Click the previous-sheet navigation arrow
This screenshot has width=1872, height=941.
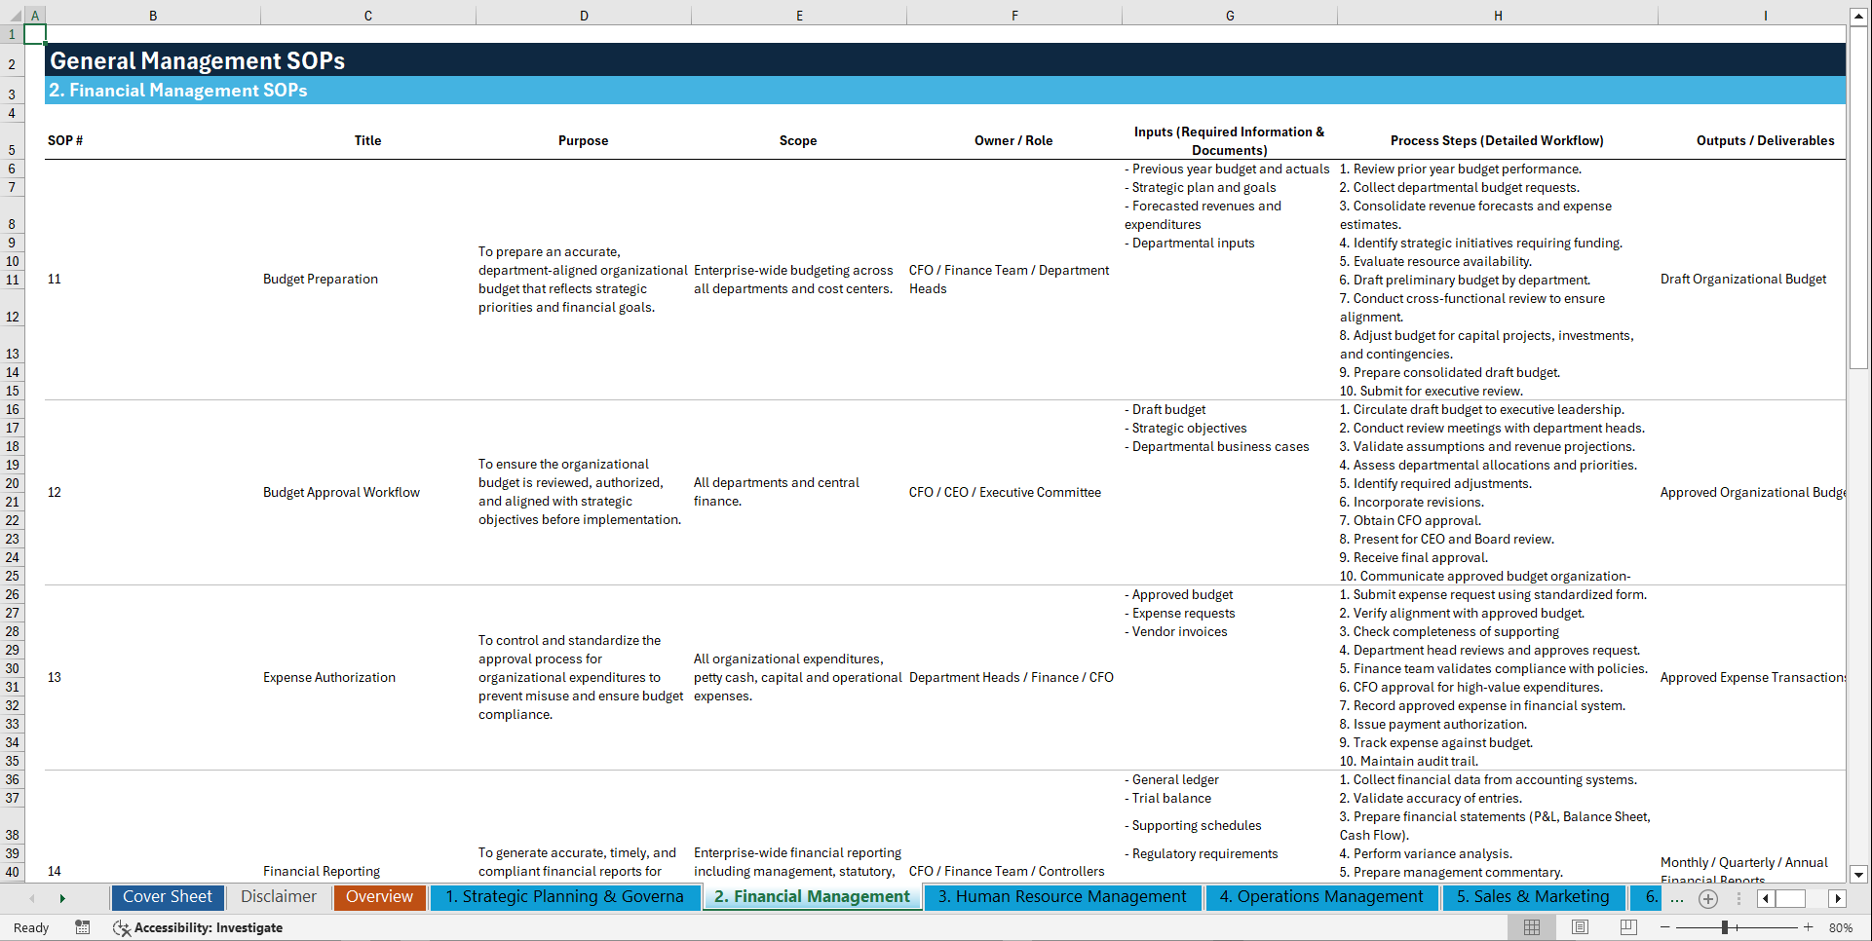click(x=31, y=898)
